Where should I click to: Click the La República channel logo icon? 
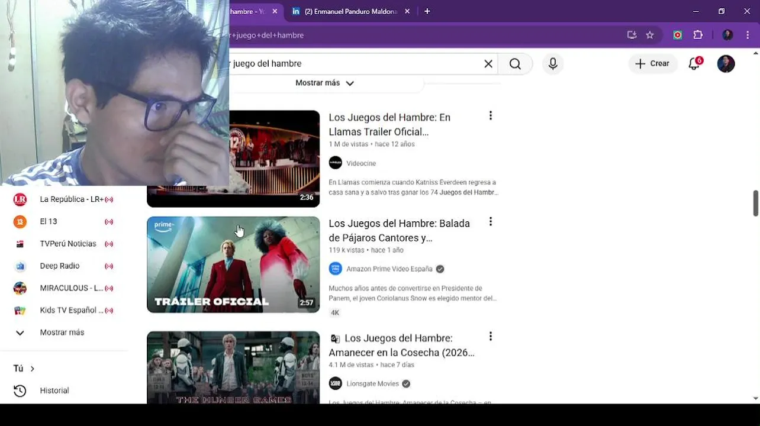[x=20, y=199]
